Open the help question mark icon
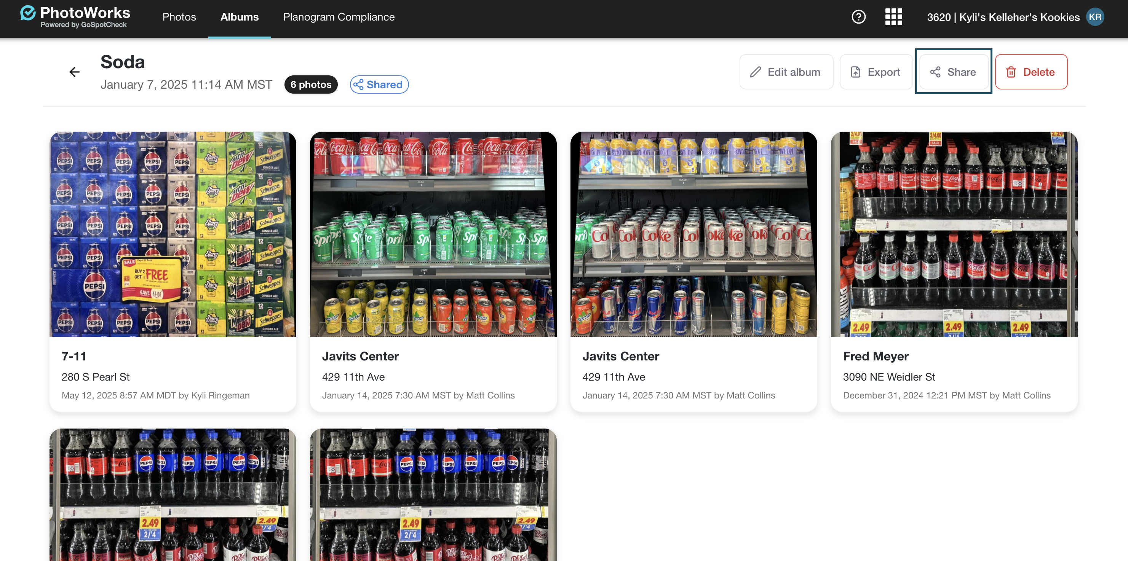Screen dimensions: 1128x561 tap(858, 17)
